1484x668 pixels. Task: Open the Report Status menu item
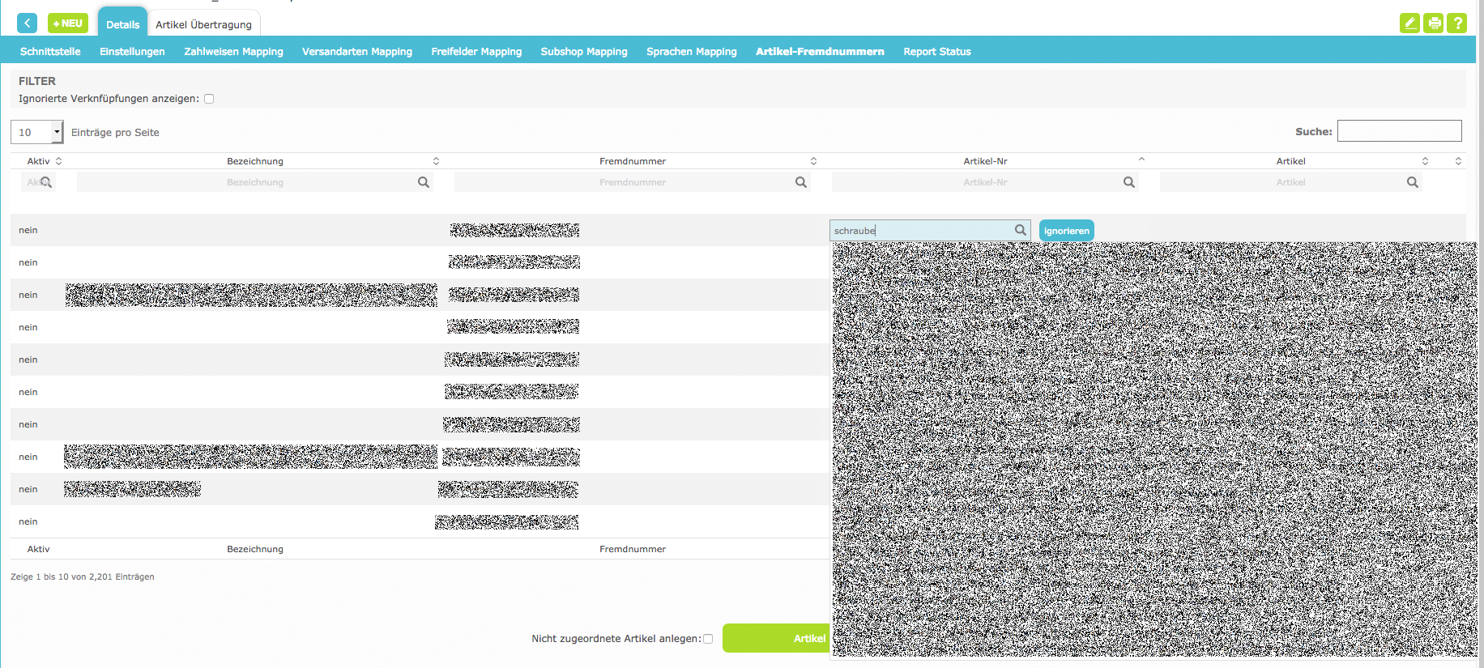click(936, 51)
